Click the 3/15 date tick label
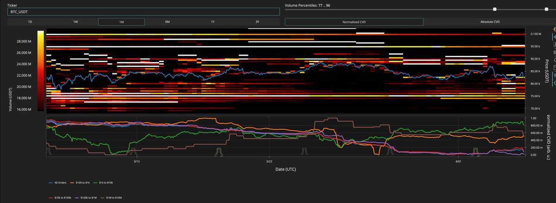Screen dimensions: 556x203 (137, 161)
